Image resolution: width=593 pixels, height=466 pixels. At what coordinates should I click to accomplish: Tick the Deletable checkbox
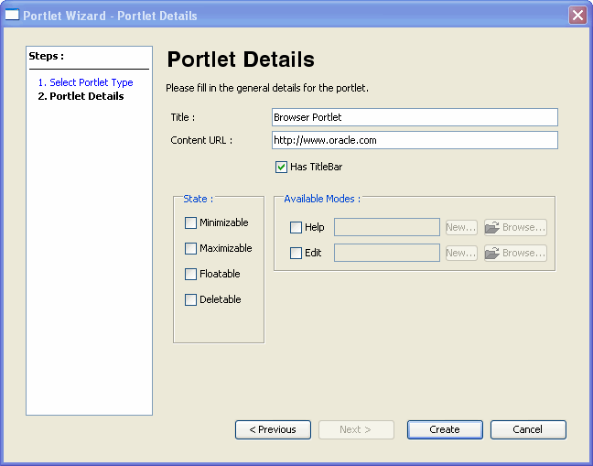pos(190,299)
